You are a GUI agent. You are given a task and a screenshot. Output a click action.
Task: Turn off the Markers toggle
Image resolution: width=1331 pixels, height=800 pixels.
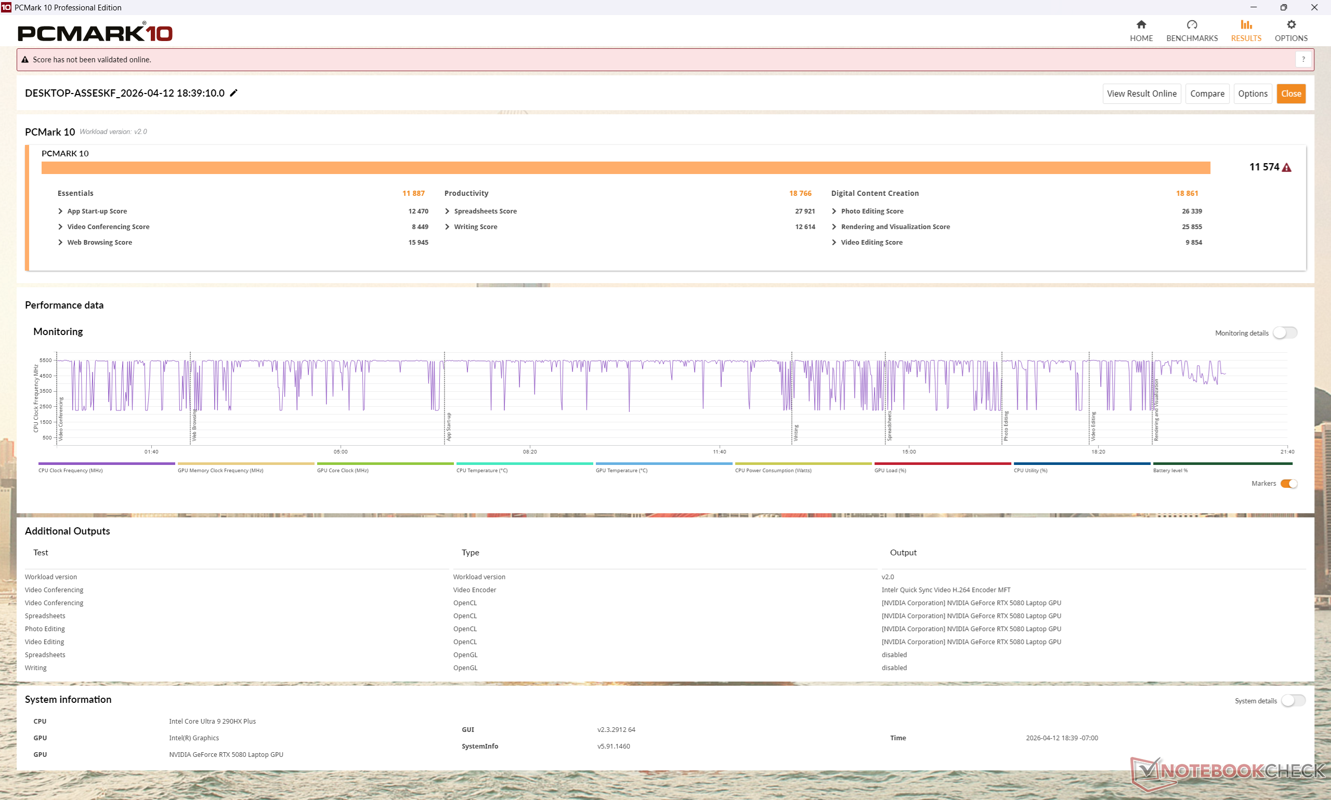1288,484
